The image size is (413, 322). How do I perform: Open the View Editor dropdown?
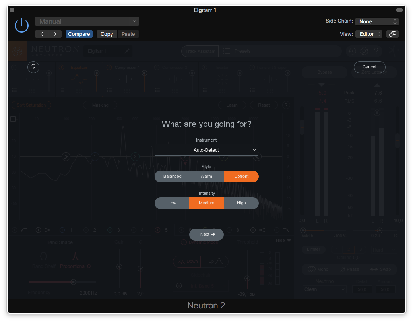click(x=369, y=34)
